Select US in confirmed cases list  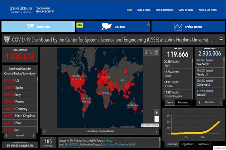[19, 81]
